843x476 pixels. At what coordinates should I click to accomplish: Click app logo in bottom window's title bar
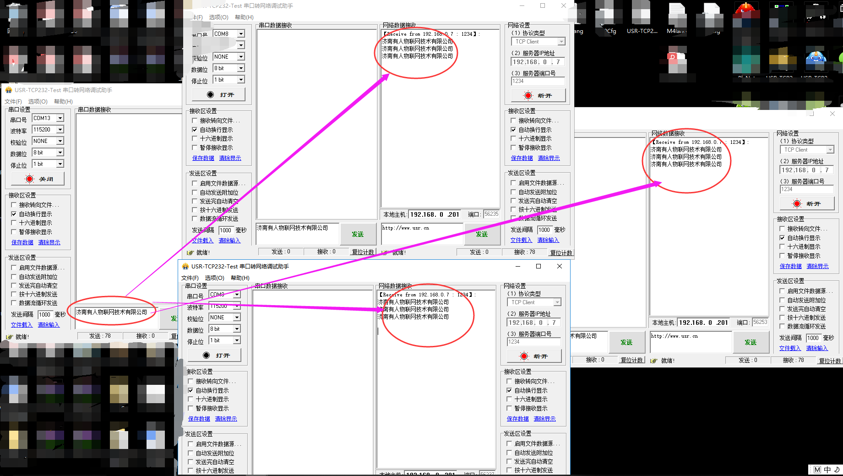(x=185, y=267)
